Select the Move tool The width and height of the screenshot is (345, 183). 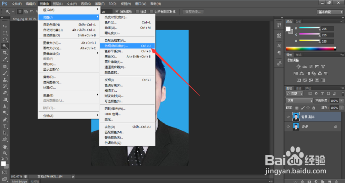[4, 26]
